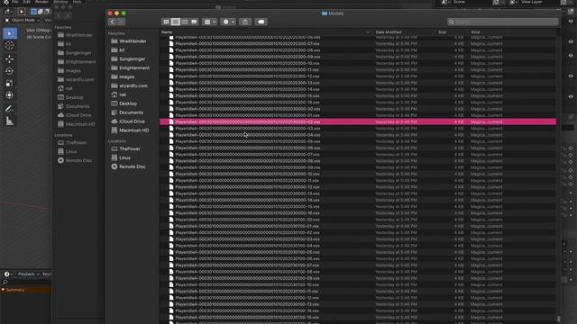Choose the Annotate pencil tool in Blender

(10, 109)
